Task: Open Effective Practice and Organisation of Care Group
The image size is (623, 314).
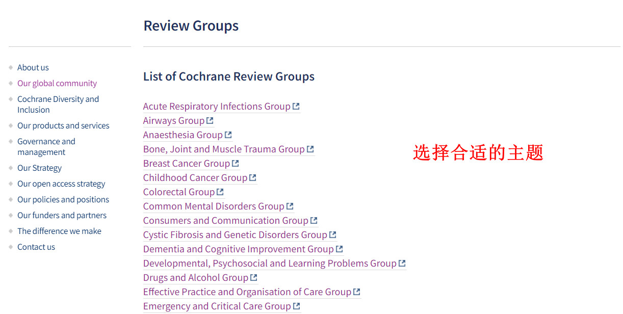Action: coord(247,292)
